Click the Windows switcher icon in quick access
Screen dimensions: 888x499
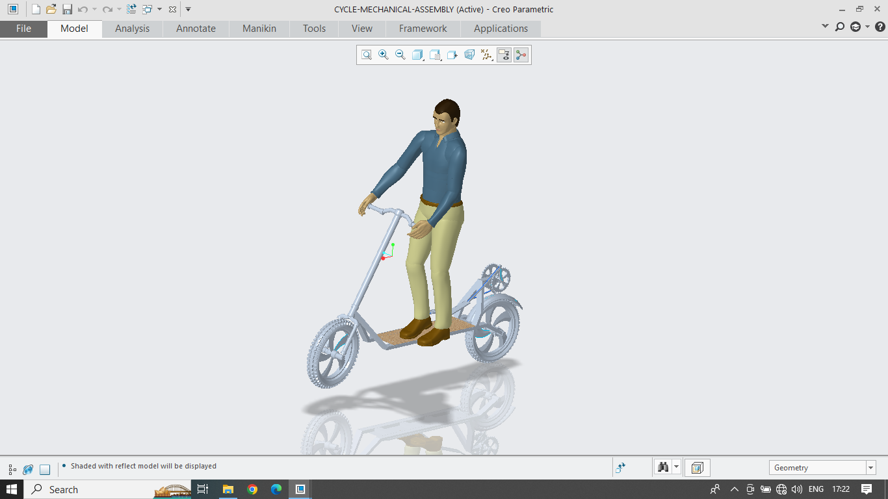tap(147, 9)
